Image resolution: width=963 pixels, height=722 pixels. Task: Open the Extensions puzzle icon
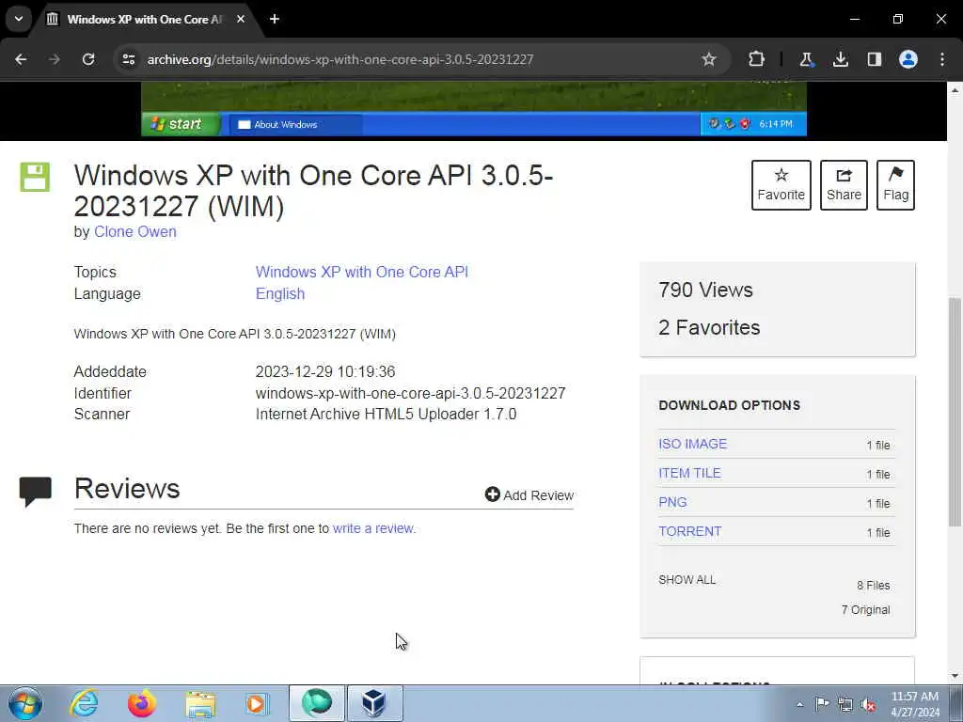[756, 59]
